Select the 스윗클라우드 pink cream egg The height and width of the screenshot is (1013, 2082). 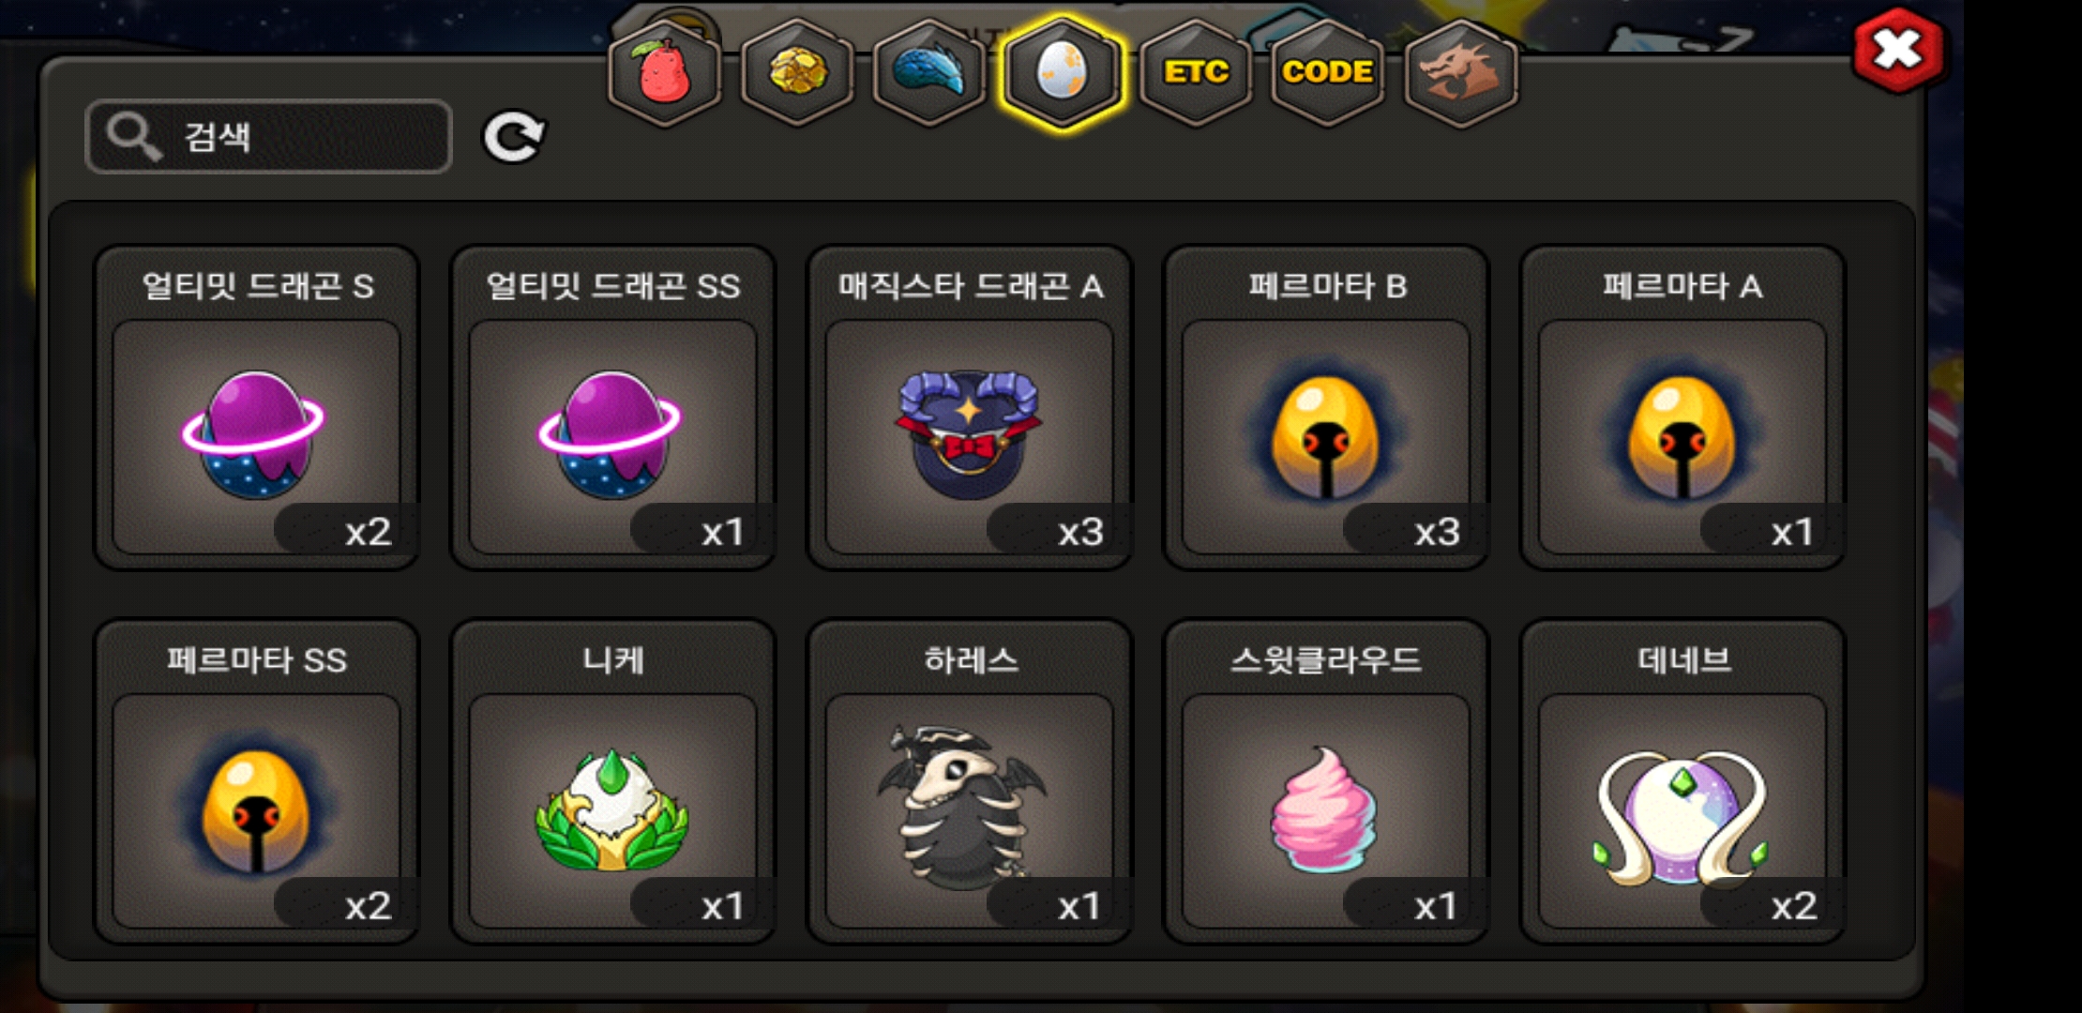coord(1326,781)
